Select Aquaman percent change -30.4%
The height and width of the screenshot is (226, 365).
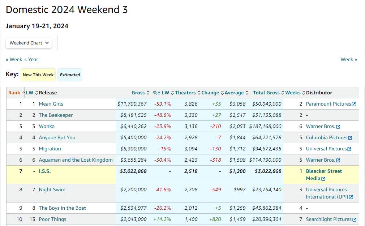pos(163,160)
